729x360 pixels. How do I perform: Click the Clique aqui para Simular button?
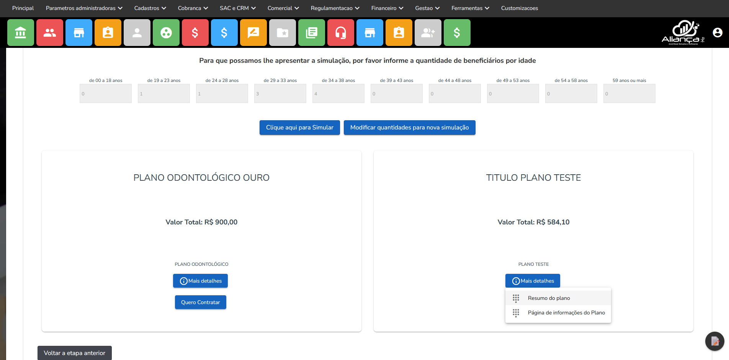[x=299, y=128]
